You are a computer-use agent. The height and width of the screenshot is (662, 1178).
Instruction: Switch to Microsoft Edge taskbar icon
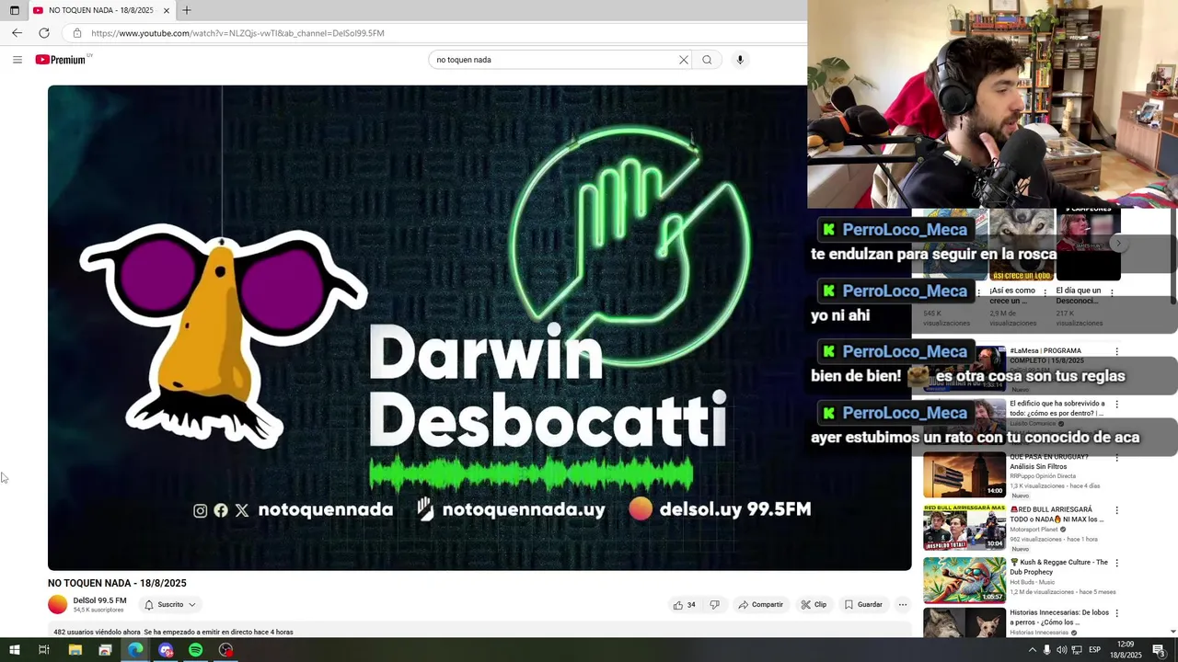(135, 650)
